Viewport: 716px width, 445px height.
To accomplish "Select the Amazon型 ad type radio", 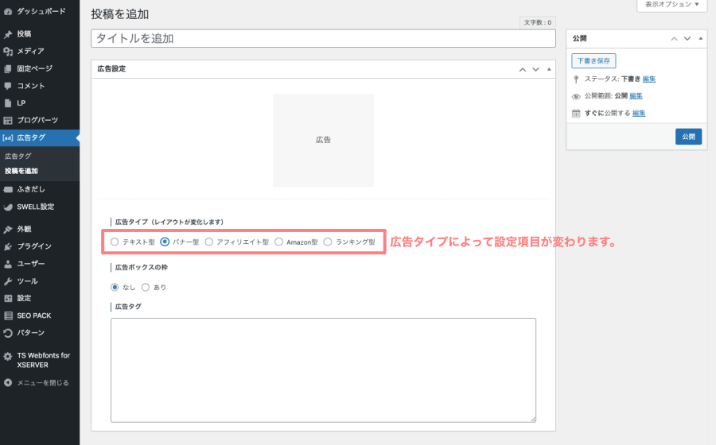I will tap(278, 242).
